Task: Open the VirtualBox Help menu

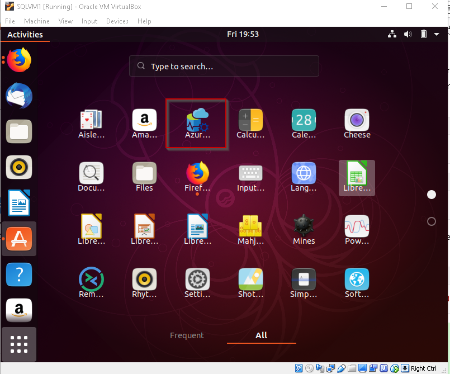Action: point(144,21)
